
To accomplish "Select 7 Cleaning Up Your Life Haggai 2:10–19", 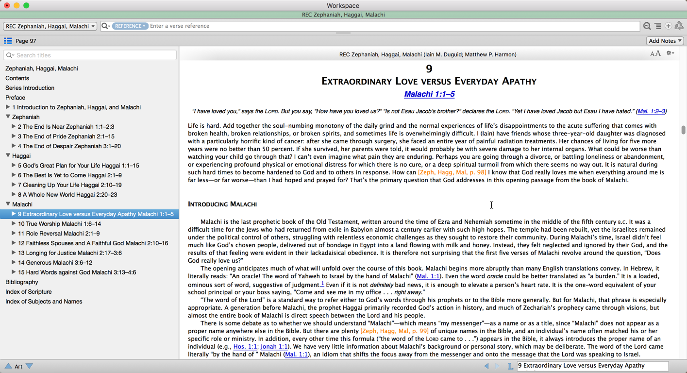I will 70,185.
